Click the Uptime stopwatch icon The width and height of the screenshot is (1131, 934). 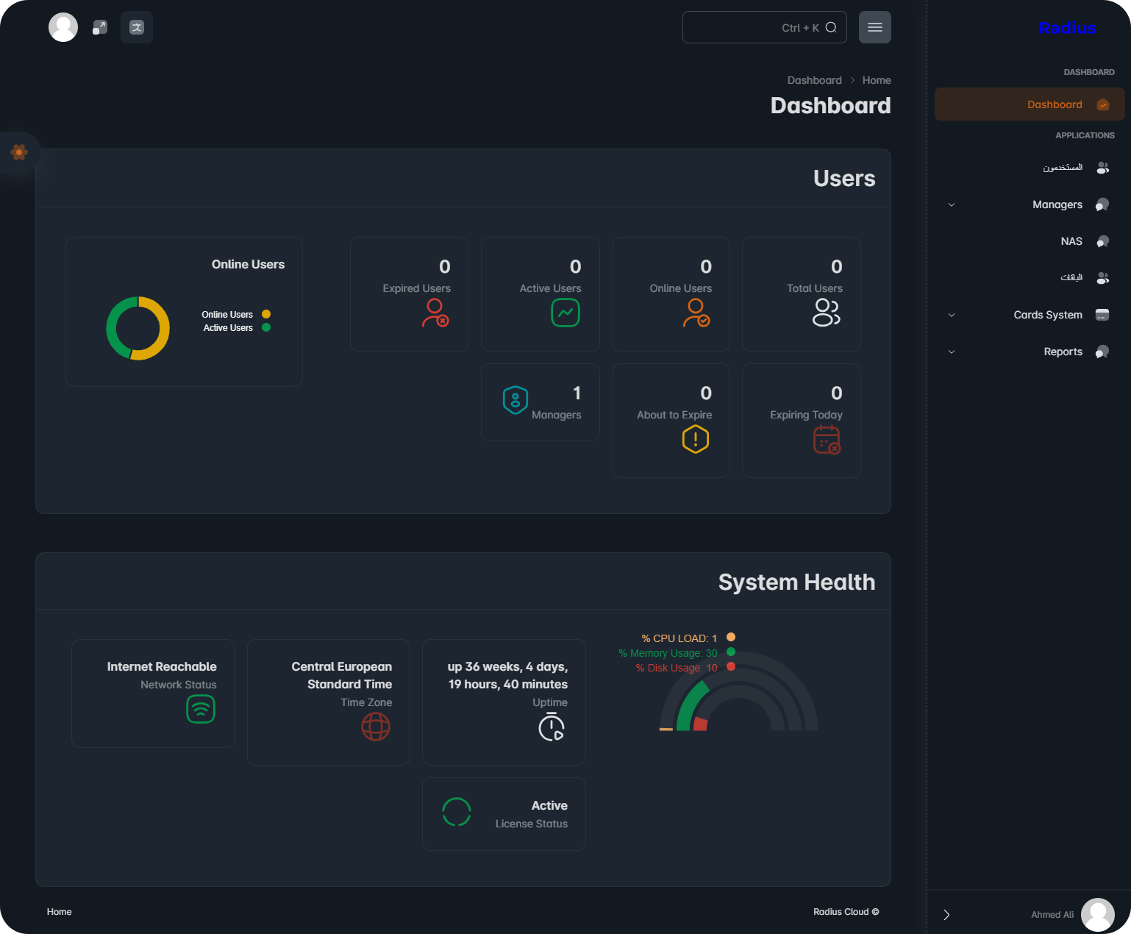point(552,727)
